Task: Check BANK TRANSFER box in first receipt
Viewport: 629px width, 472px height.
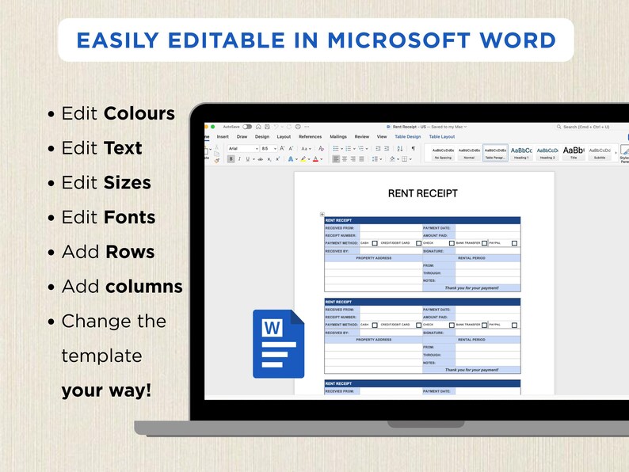Action: click(x=484, y=243)
